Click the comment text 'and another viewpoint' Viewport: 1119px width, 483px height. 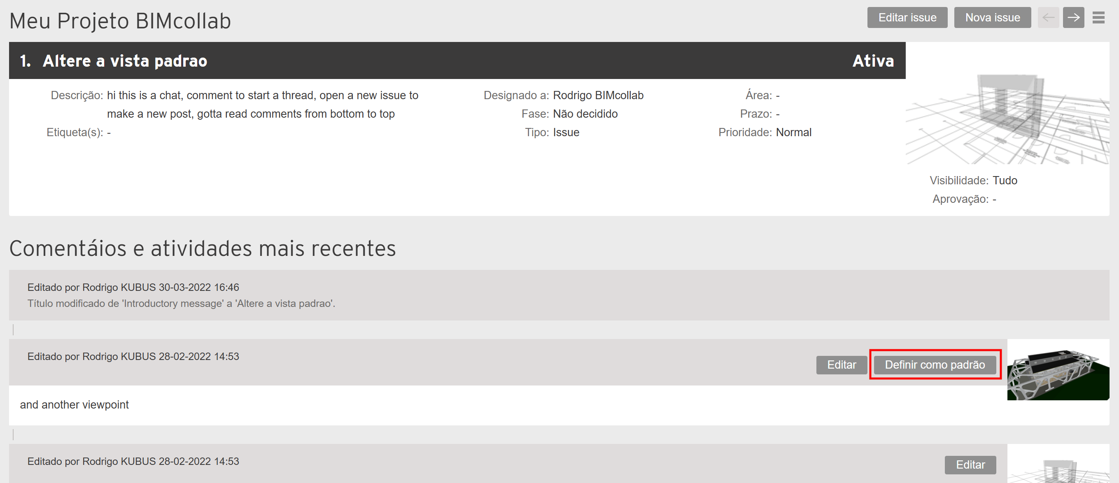74,404
